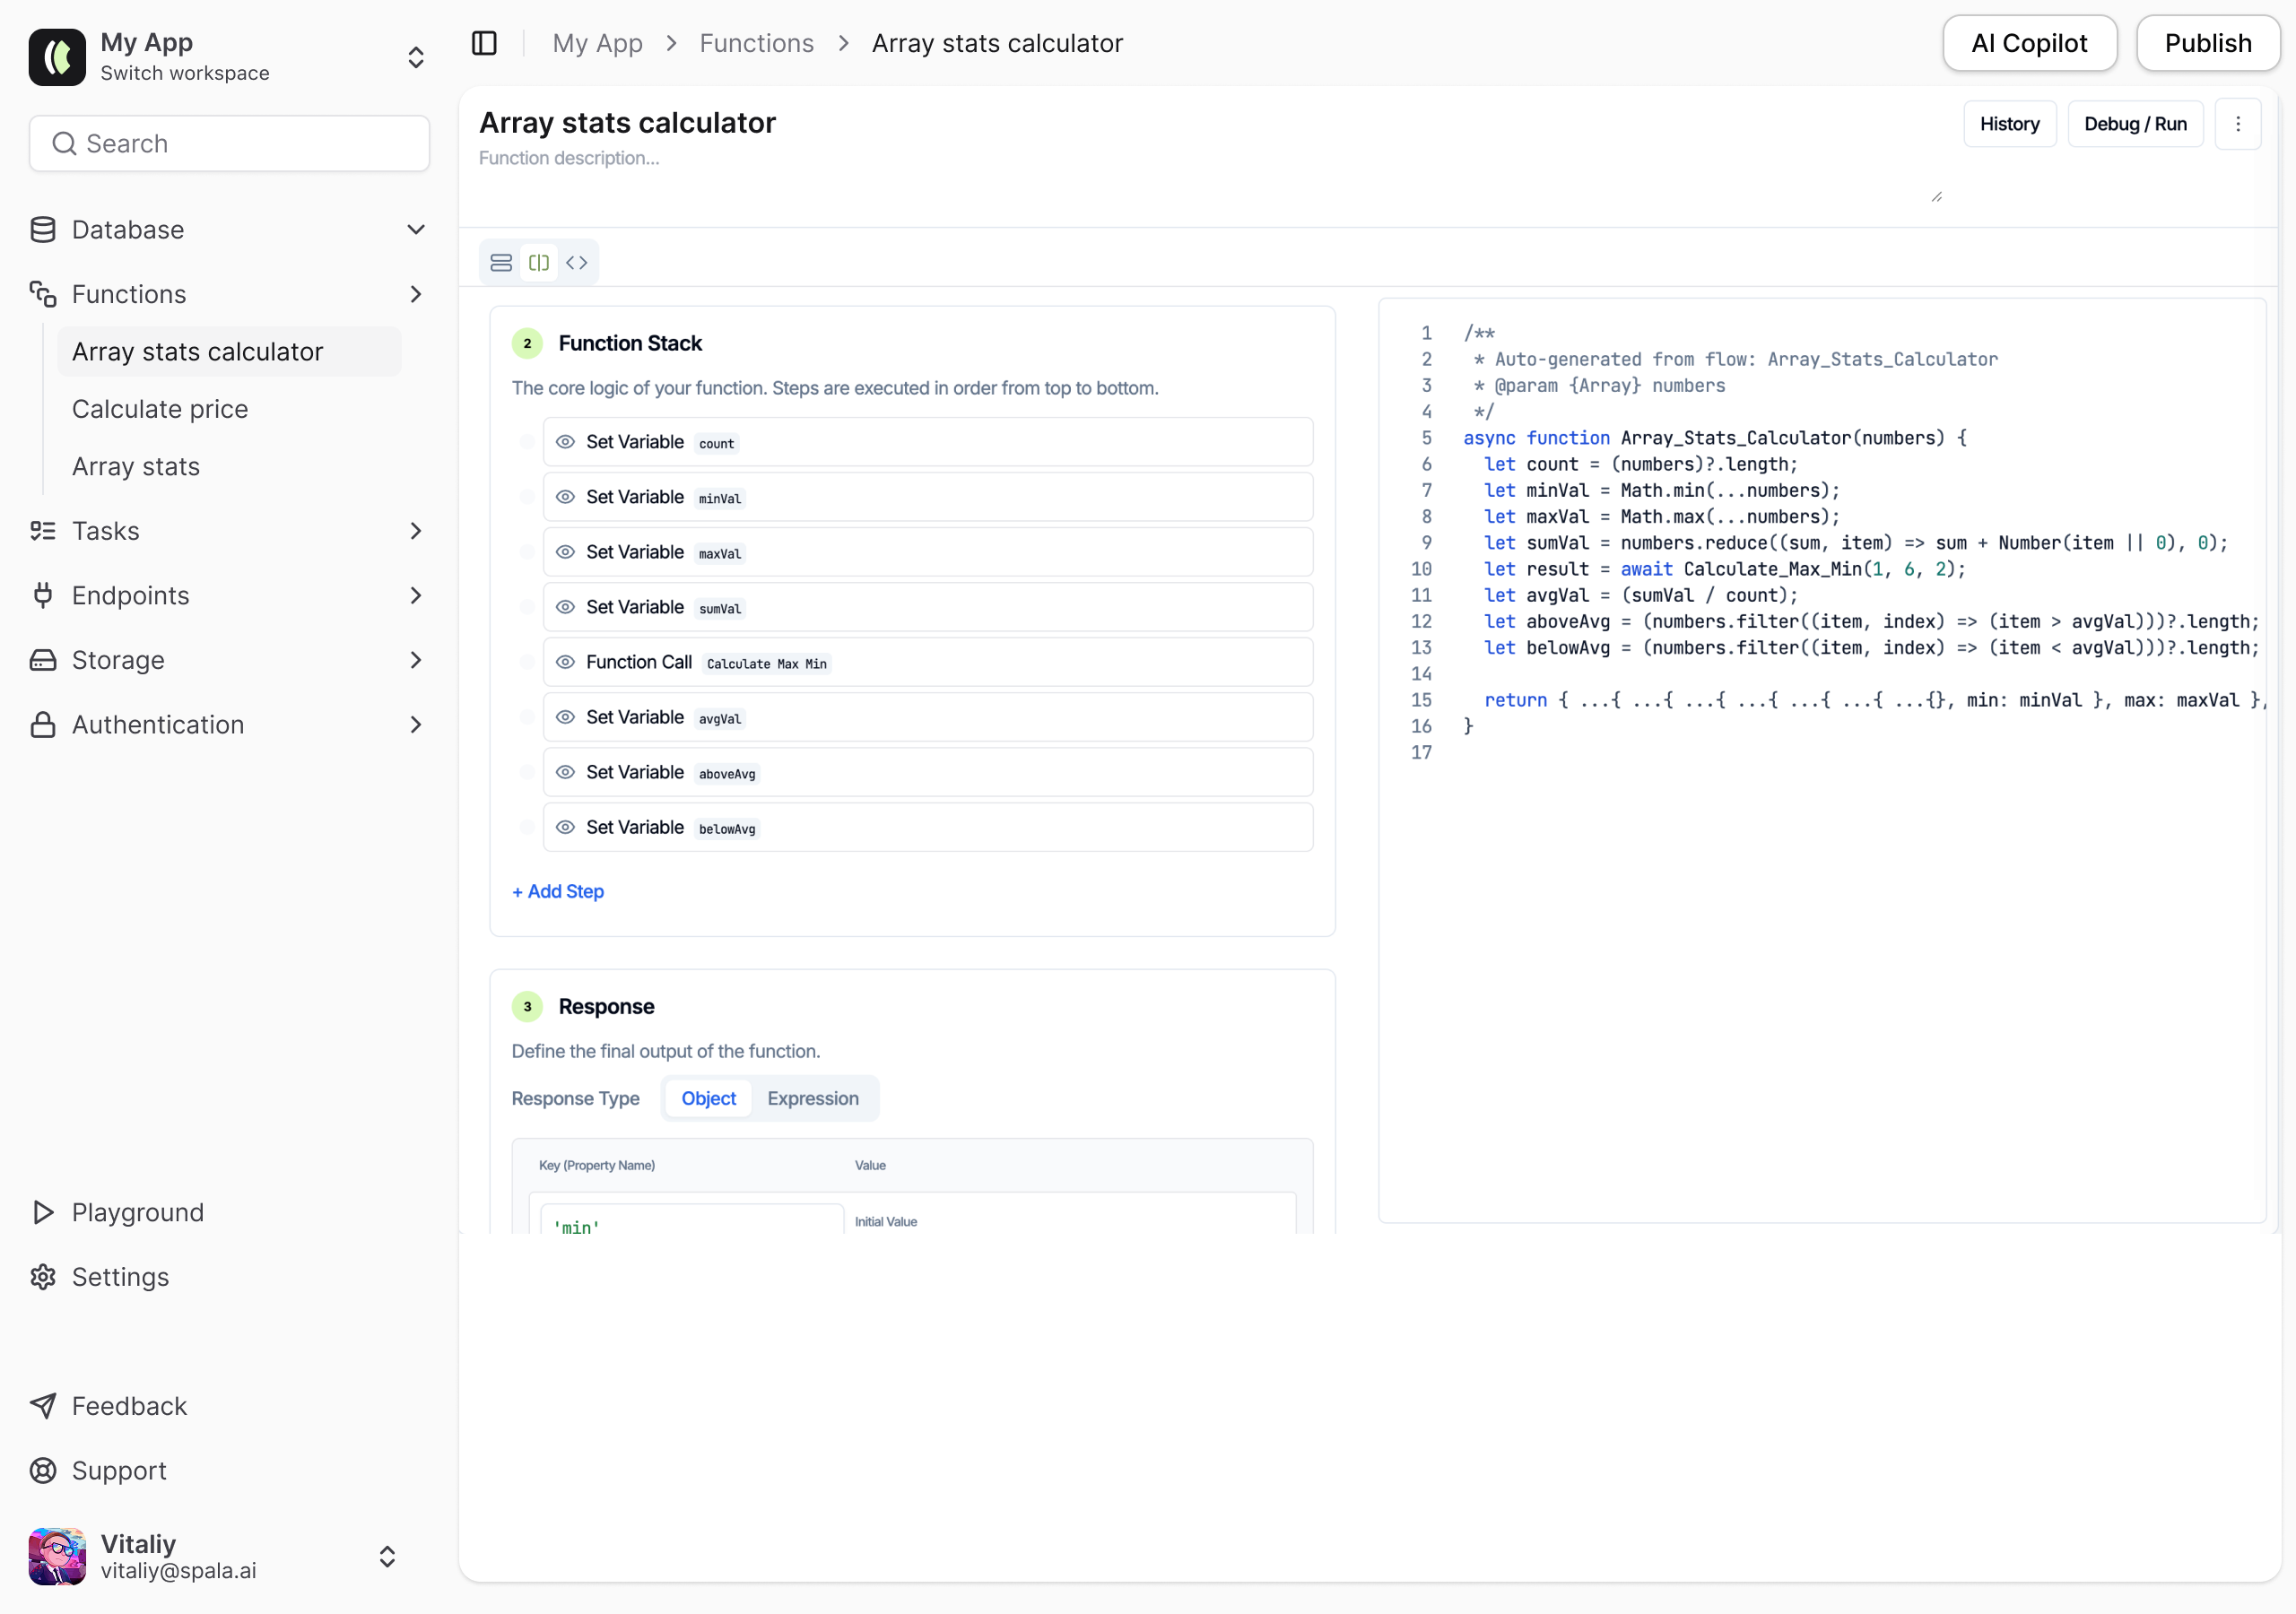Open the three-dot options menu
The height and width of the screenshot is (1614, 2296).
pos(2238,124)
